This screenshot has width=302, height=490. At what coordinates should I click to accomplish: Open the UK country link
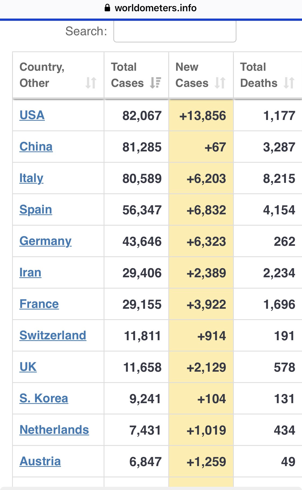[x=28, y=367]
